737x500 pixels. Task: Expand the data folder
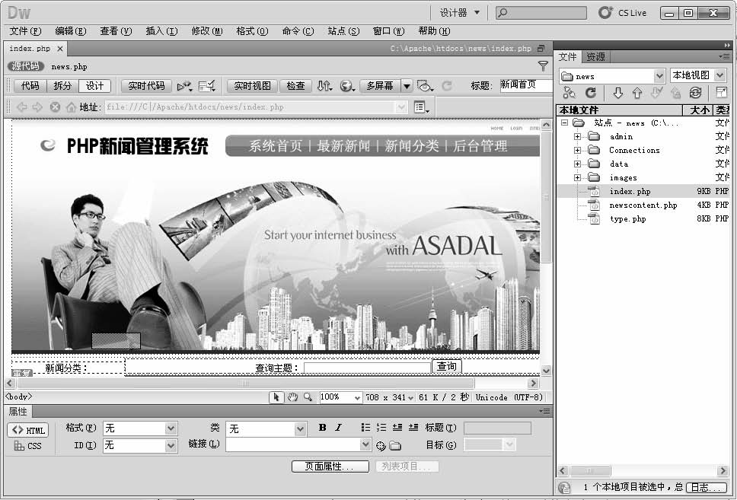[577, 164]
